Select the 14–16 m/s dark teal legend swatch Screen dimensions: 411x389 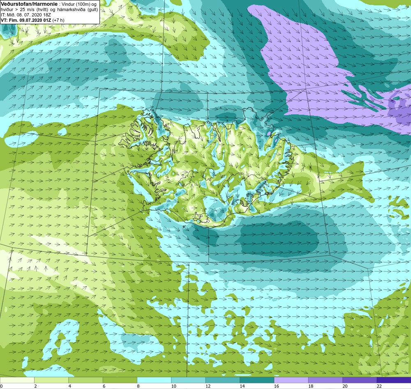pyautogui.click(x=257, y=380)
